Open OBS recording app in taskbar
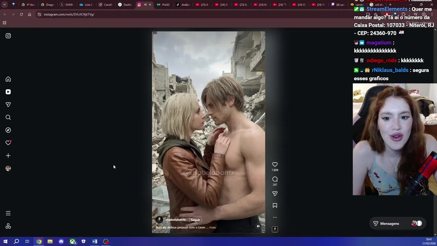The width and height of the screenshot is (437, 246). click(x=106, y=242)
